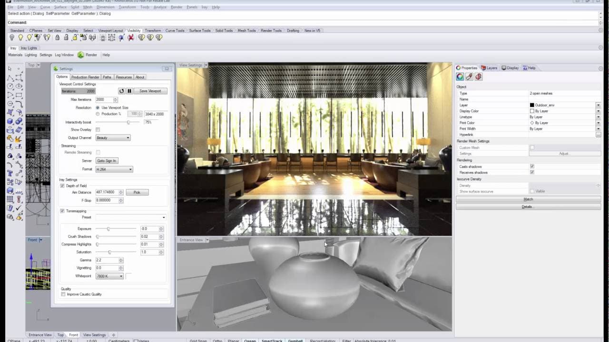Click the Max Iterations input field

coord(104,100)
